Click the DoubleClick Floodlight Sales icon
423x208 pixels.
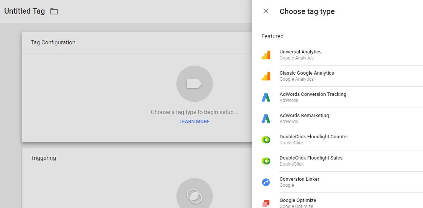(266, 161)
